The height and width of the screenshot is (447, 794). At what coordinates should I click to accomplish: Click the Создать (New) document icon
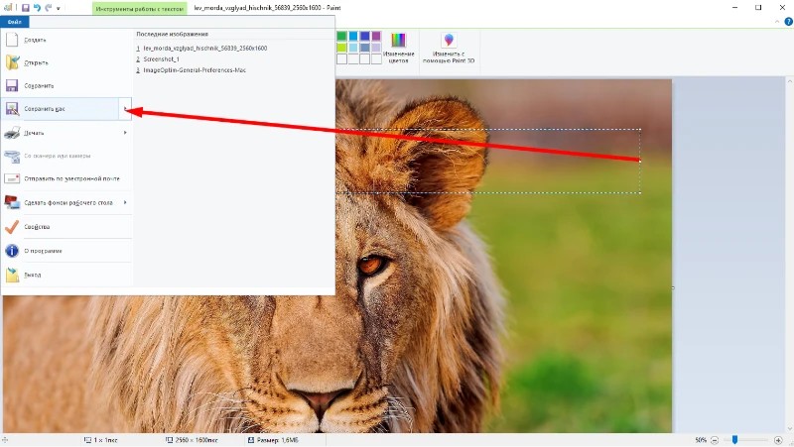12,40
